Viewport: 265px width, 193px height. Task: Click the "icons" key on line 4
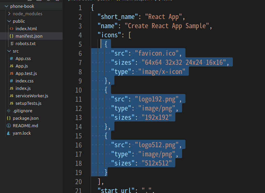109,35
